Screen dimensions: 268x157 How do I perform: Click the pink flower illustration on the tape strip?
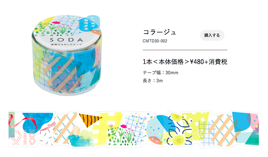[123, 127]
